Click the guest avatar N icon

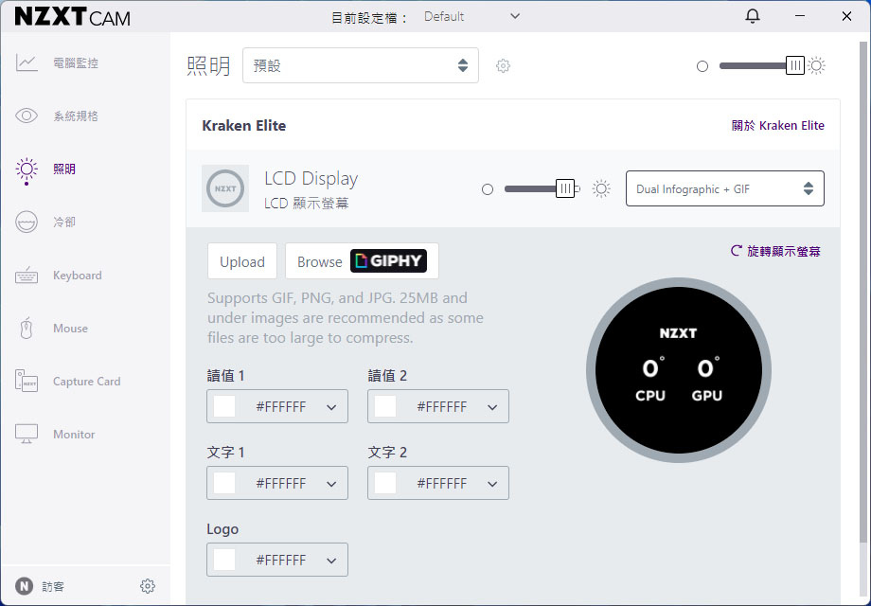(24, 586)
